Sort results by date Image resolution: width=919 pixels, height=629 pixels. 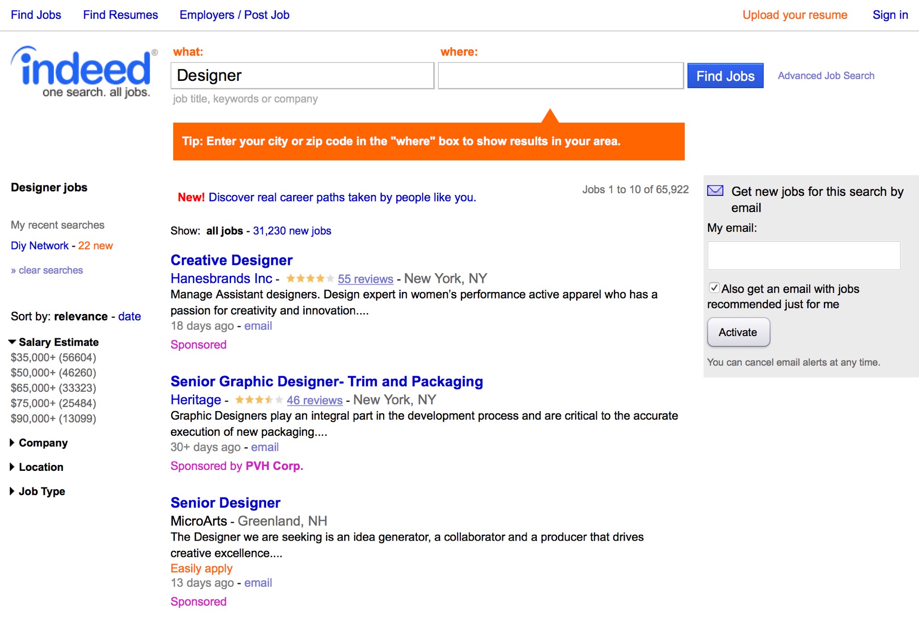(x=130, y=316)
